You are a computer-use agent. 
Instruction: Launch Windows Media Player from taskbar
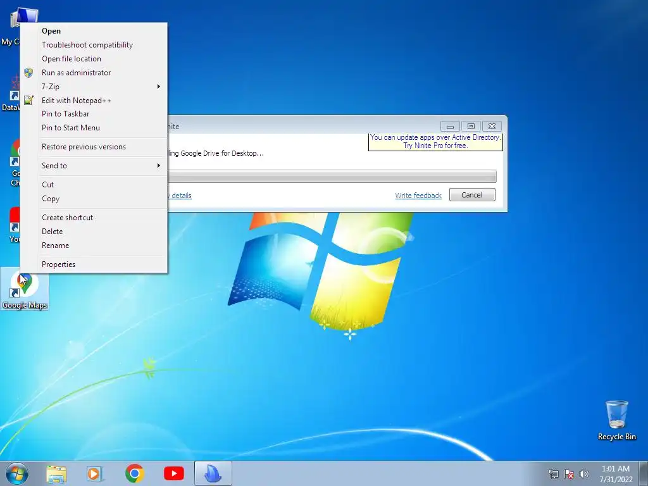94,474
